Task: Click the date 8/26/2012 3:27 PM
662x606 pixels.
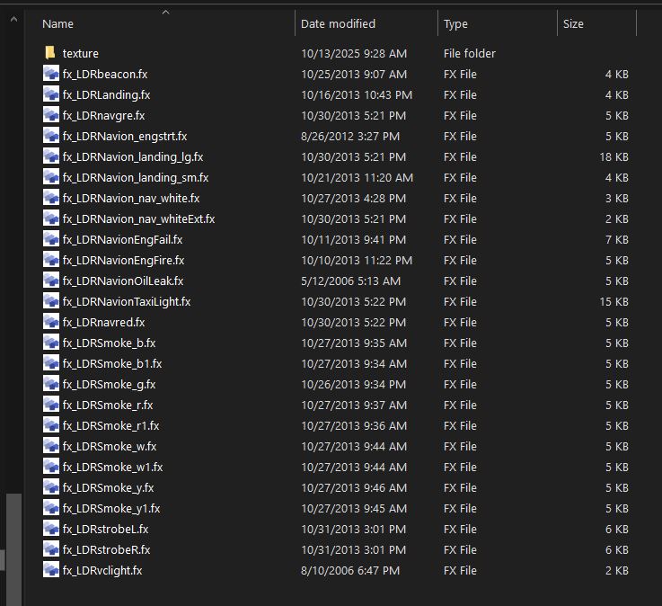Action: 350,136
